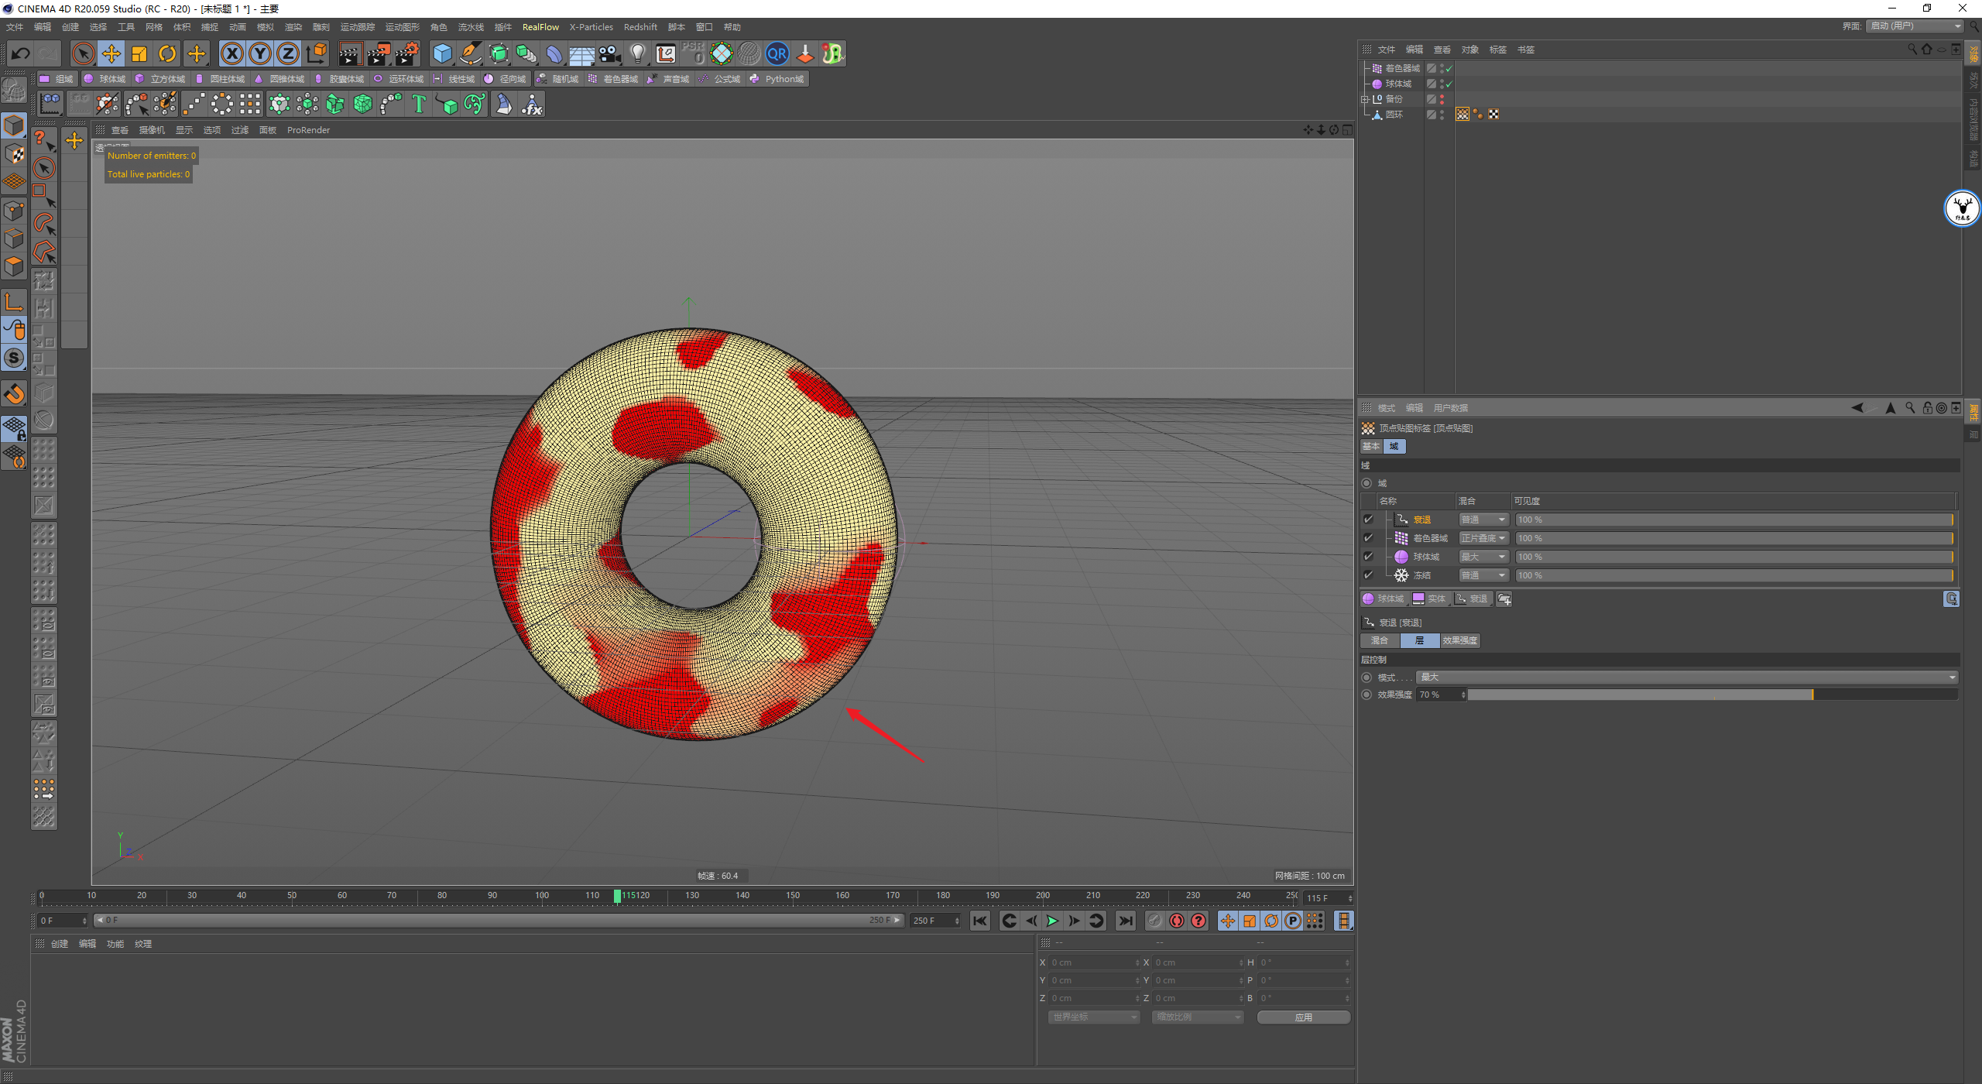Open blend dropdown for 着色器域 layer
This screenshot has height=1084, width=1982.
pos(1483,538)
